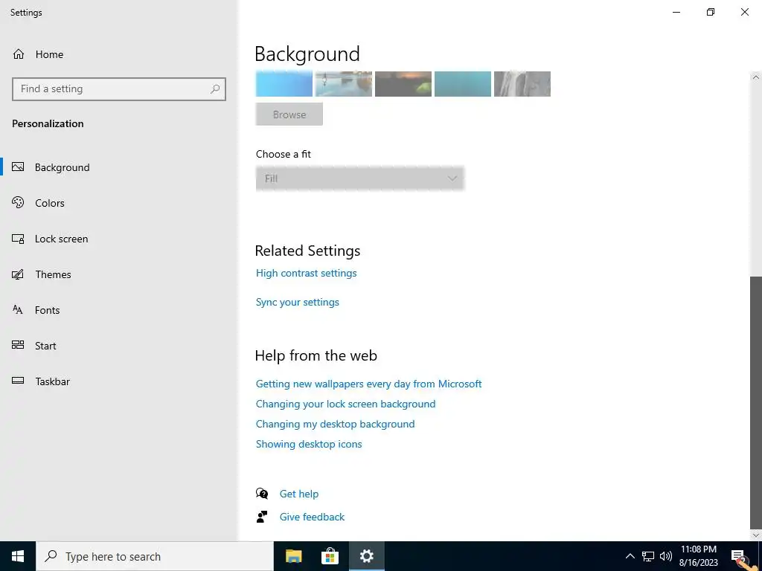Close the Settings window

coord(744,12)
